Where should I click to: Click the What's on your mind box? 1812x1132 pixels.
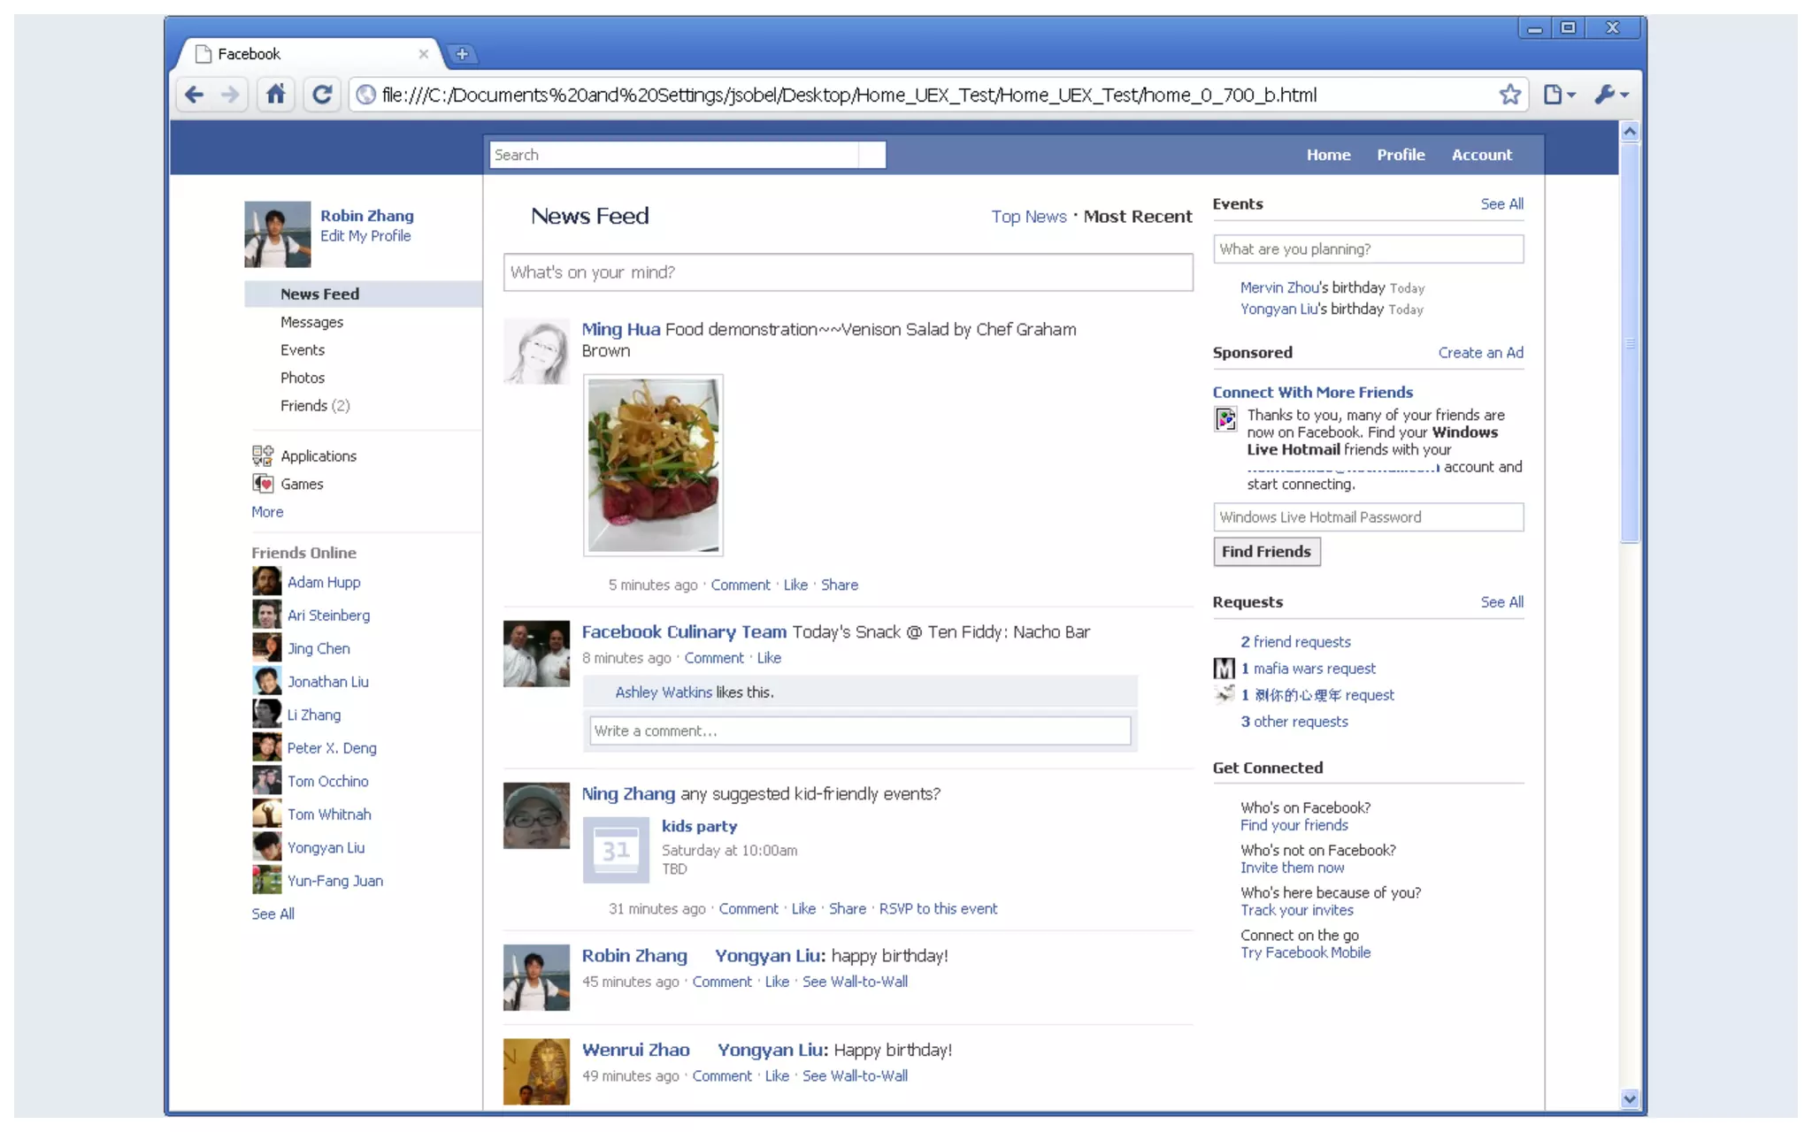[848, 272]
